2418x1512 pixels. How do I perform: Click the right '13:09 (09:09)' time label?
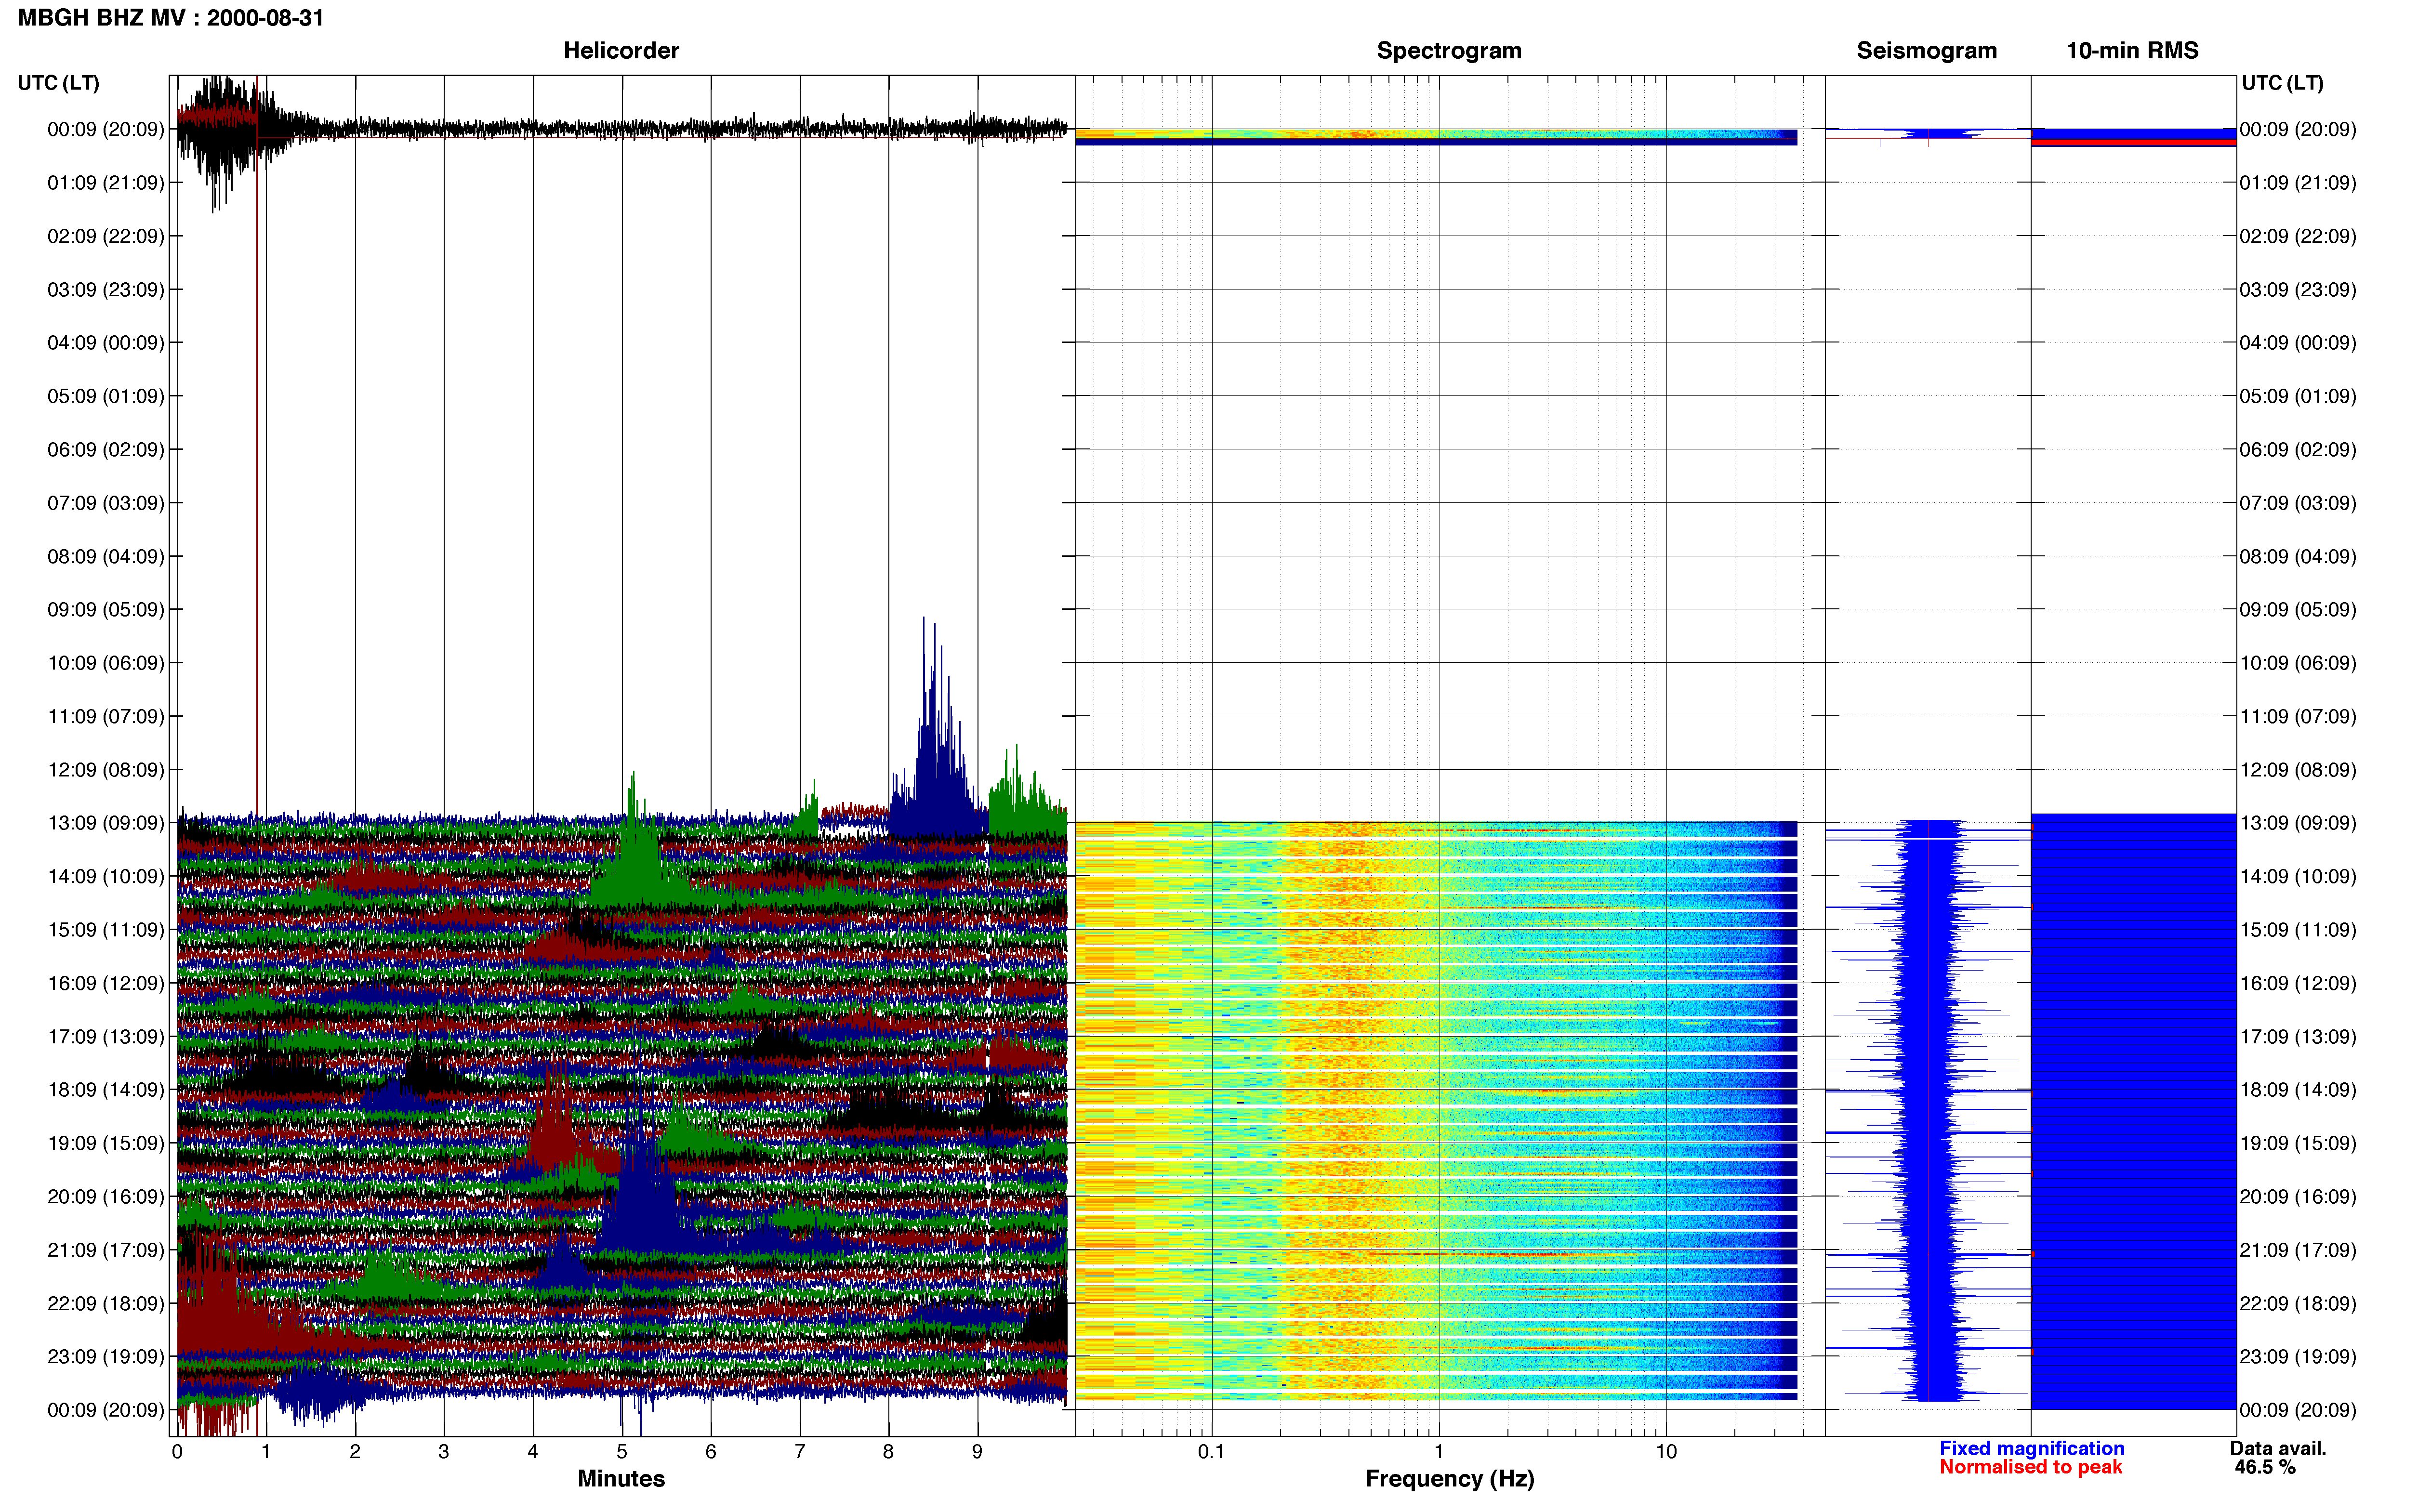point(2298,823)
